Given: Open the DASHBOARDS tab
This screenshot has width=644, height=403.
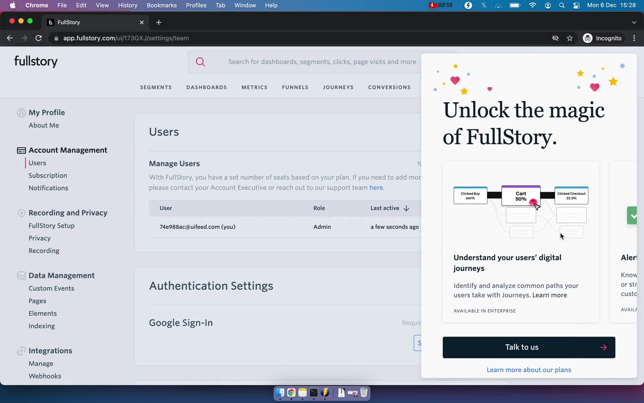Looking at the screenshot, I should 207,87.
